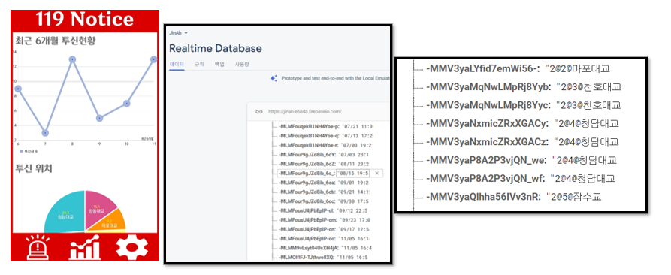671x275 pixels.
Task: Switch to the 규칙 tab
Action: 199,64
